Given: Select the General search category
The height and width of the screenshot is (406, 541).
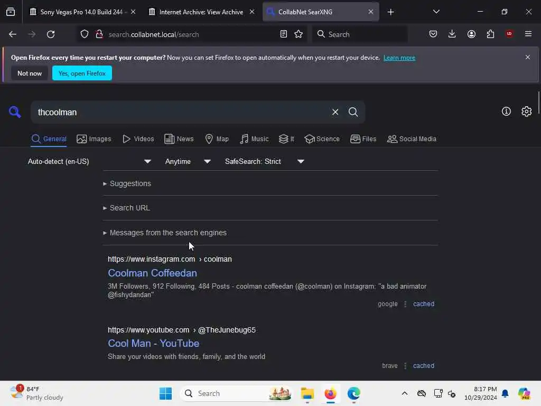Looking at the screenshot, I should click(49, 139).
